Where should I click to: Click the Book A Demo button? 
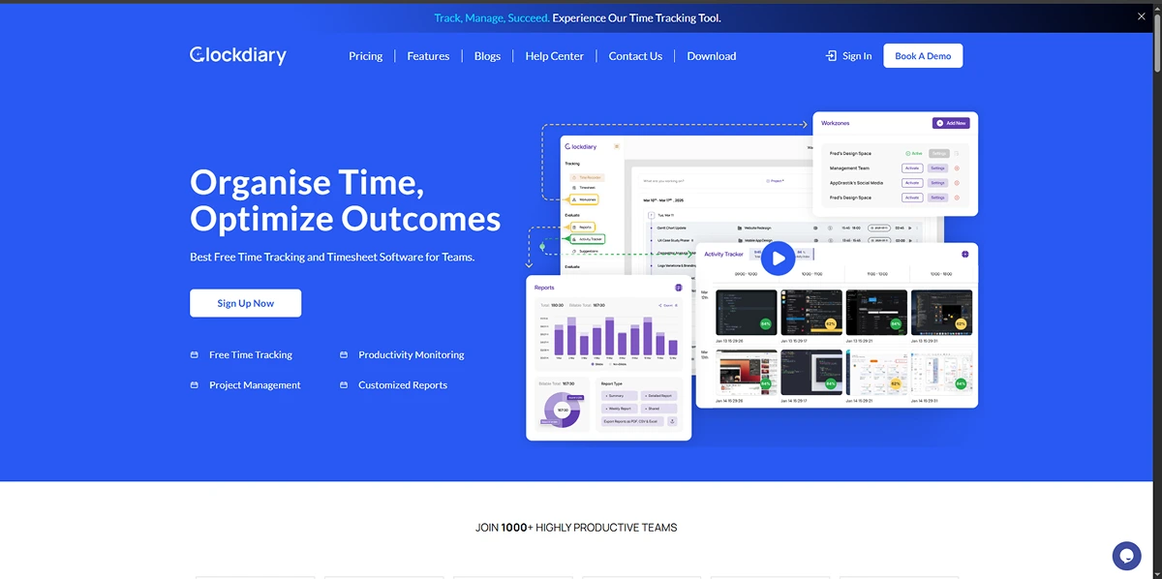[923, 56]
